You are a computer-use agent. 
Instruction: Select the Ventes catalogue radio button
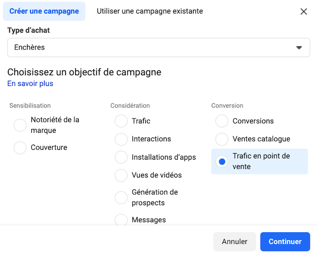tap(222, 139)
